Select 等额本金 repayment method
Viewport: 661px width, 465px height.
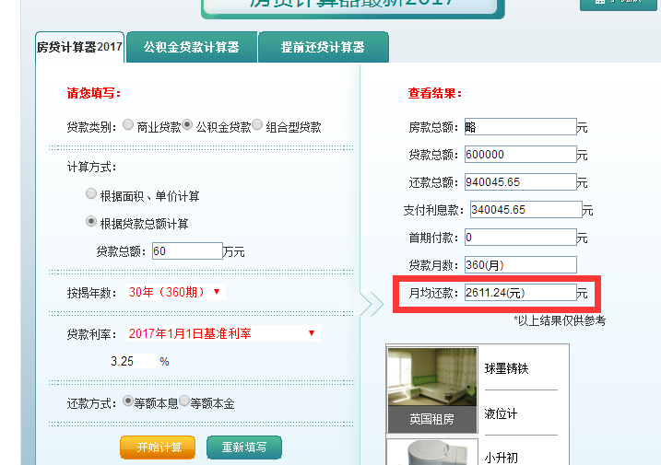pos(184,401)
